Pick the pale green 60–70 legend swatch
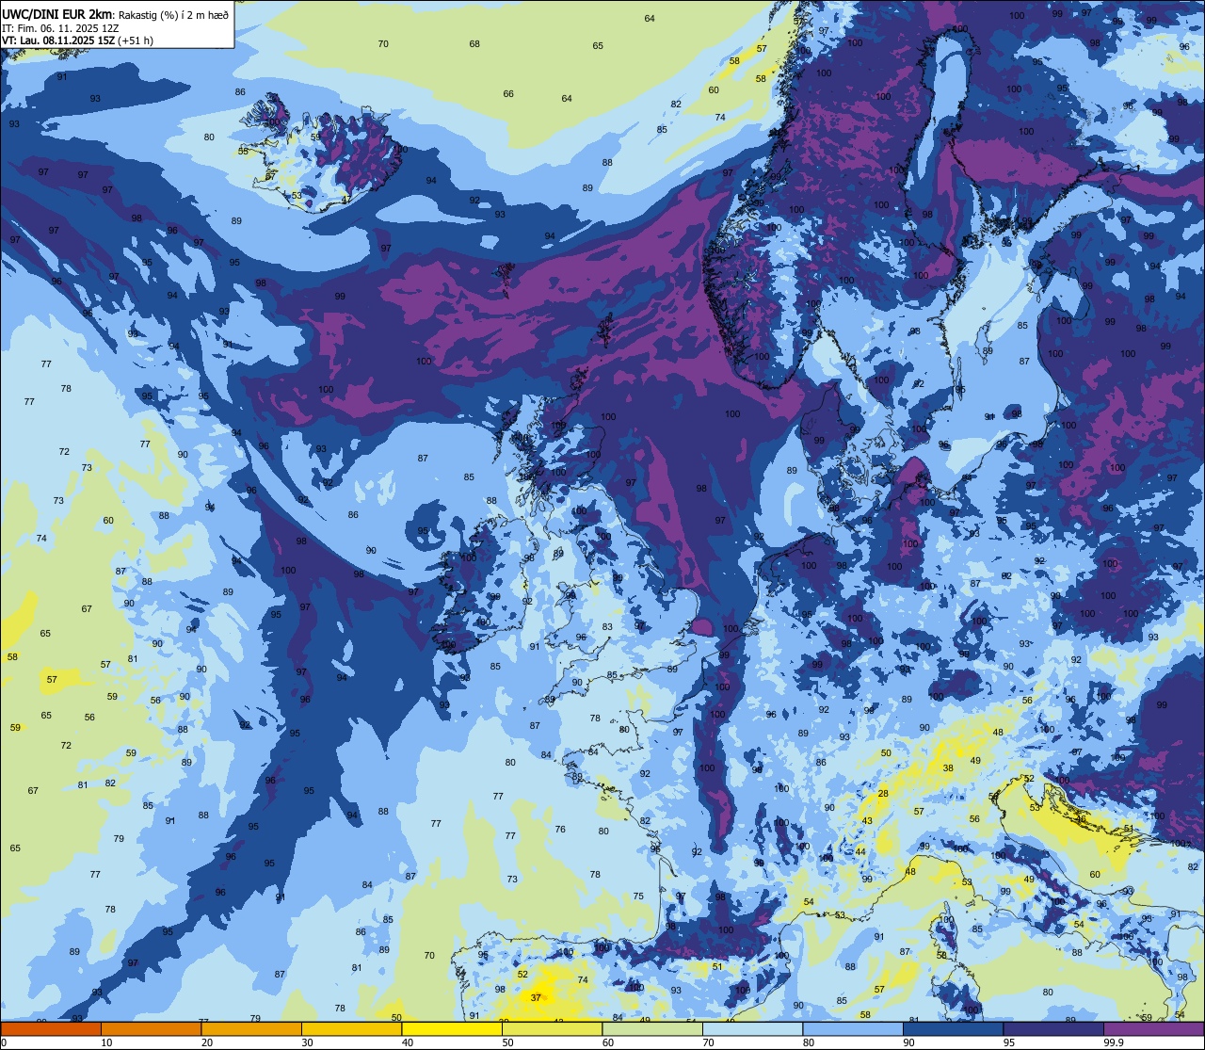 (x=652, y=1028)
